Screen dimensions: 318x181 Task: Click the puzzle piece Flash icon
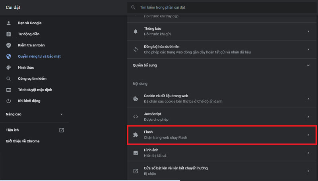pyautogui.click(x=136, y=135)
